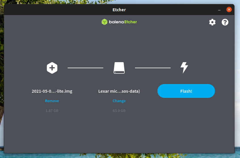Image resolution: width=240 pixels, height=158 pixels.
Task: Click the drive target icon
Action: [119, 68]
